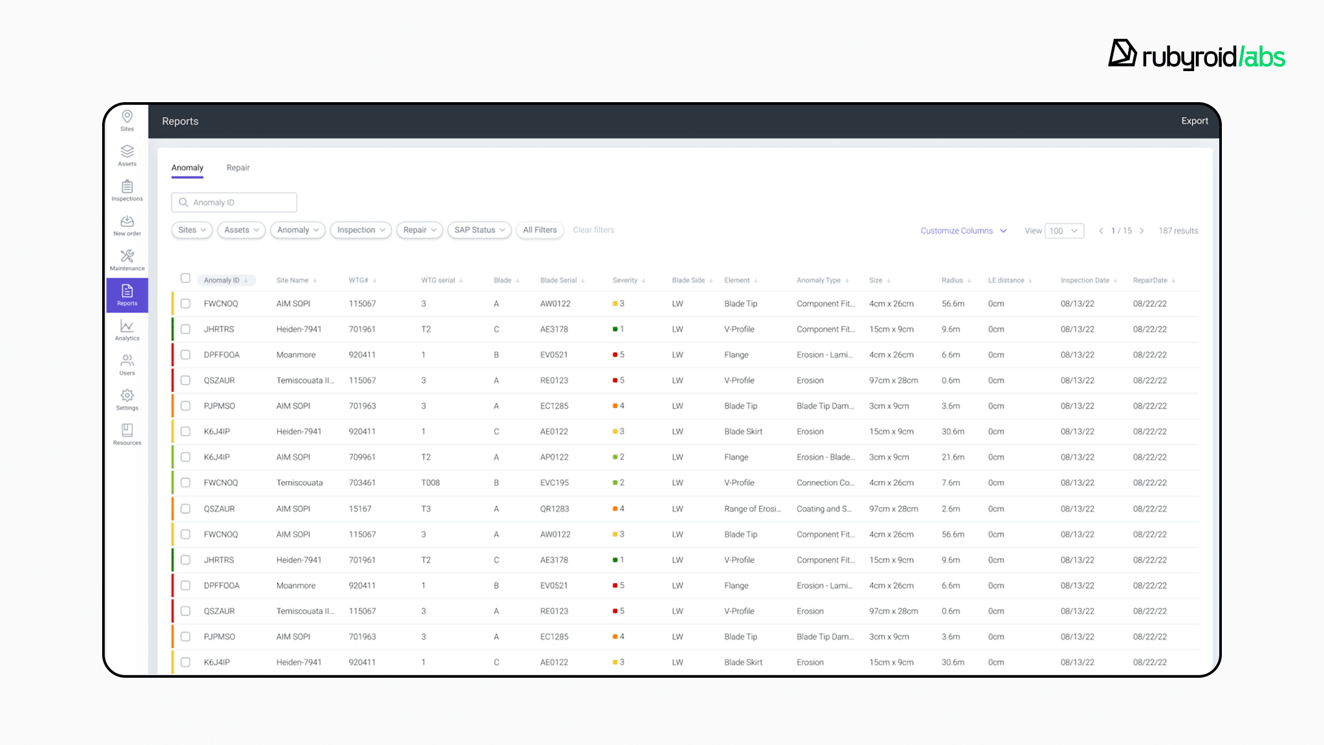1324x745 pixels.
Task: Click the Export button
Action: pos(1194,121)
